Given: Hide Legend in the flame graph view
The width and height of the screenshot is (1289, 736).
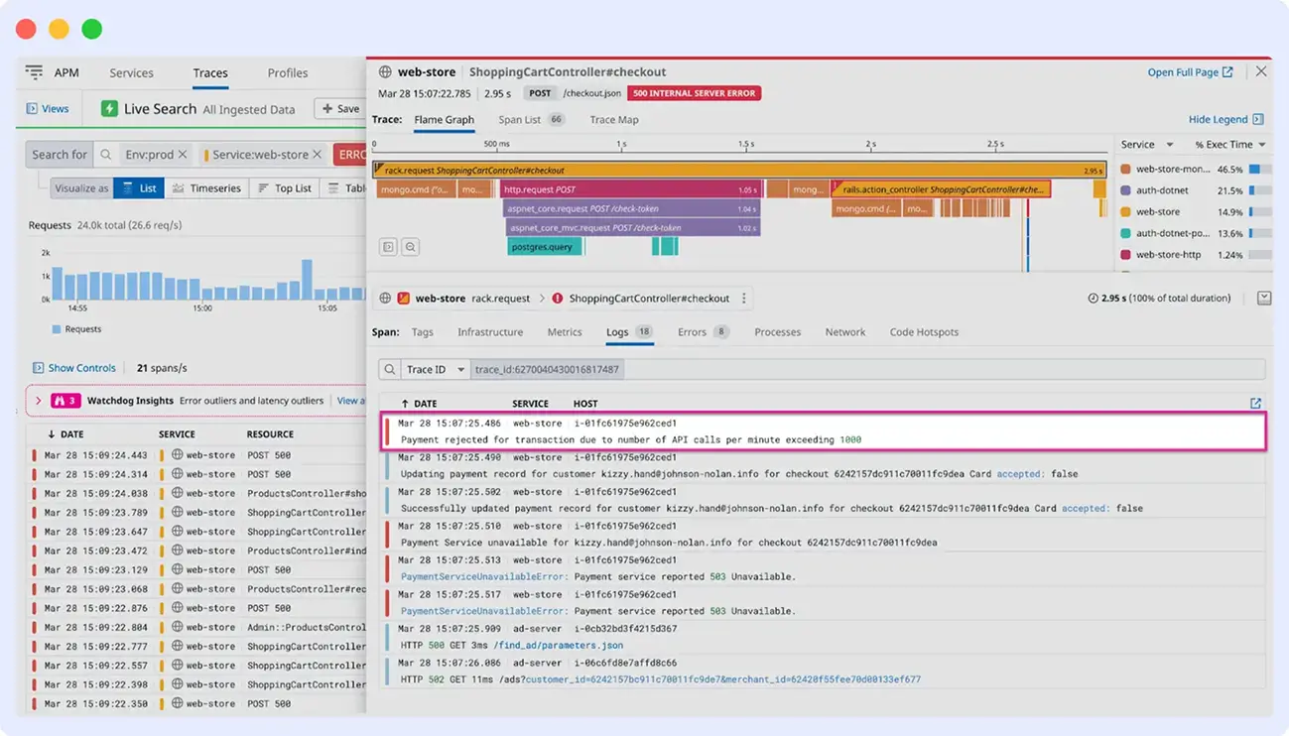Looking at the screenshot, I should point(1220,118).
